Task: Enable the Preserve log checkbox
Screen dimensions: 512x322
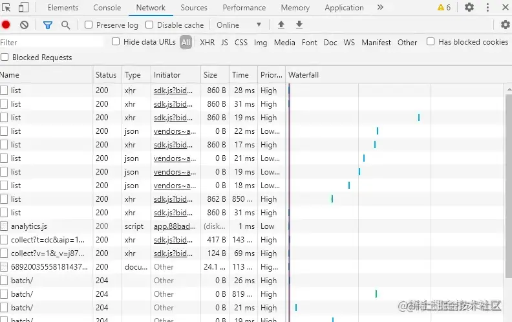Action: (89, 25)
